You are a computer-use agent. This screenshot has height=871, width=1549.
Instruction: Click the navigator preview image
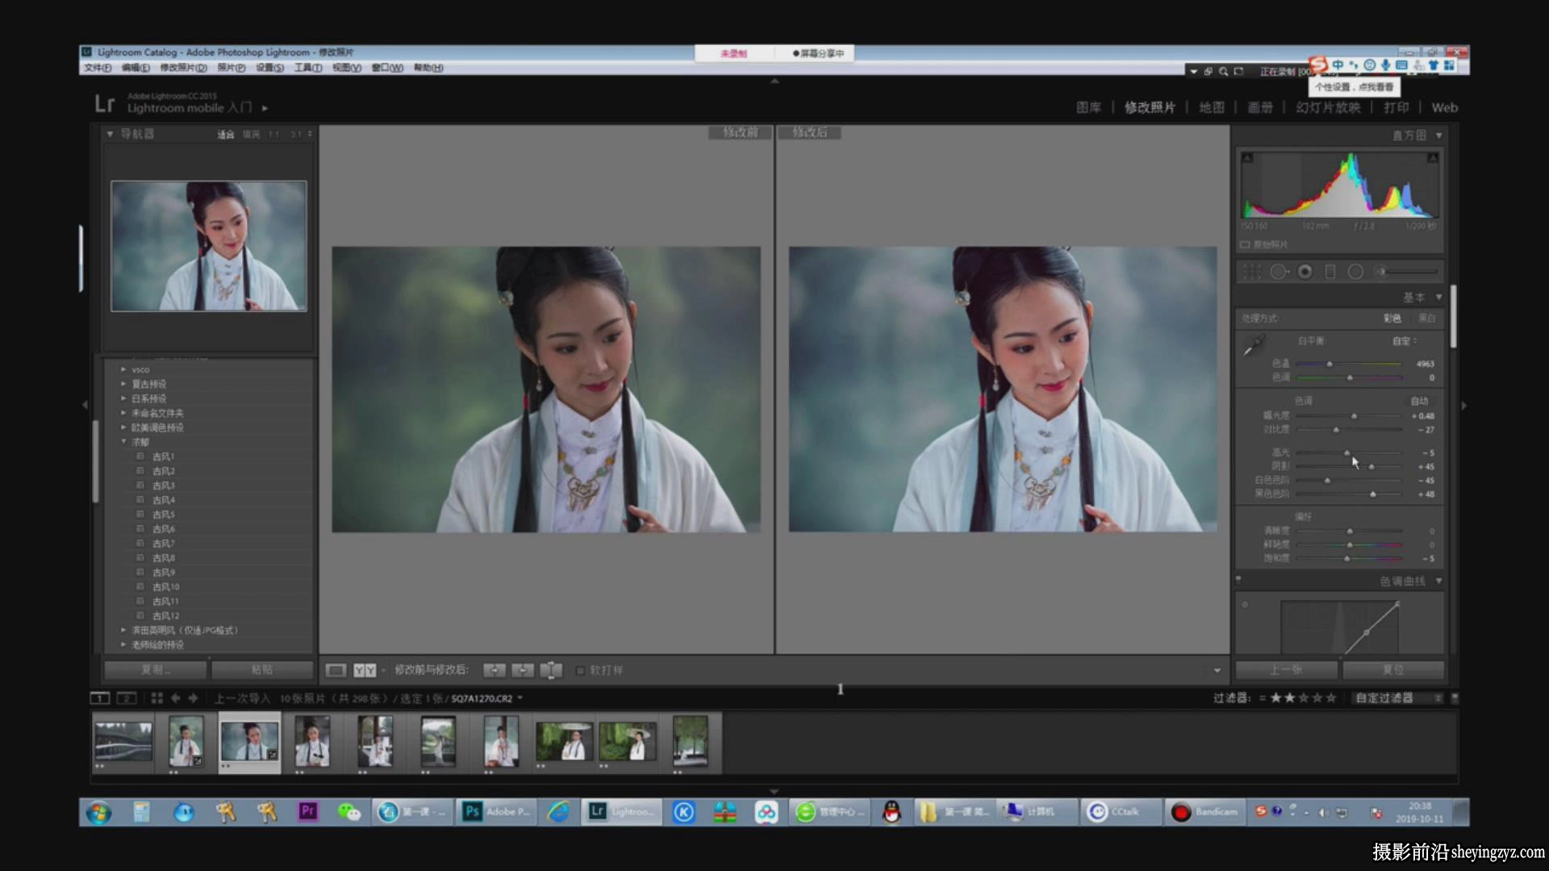pyautogui.click(x=209, y=246)
